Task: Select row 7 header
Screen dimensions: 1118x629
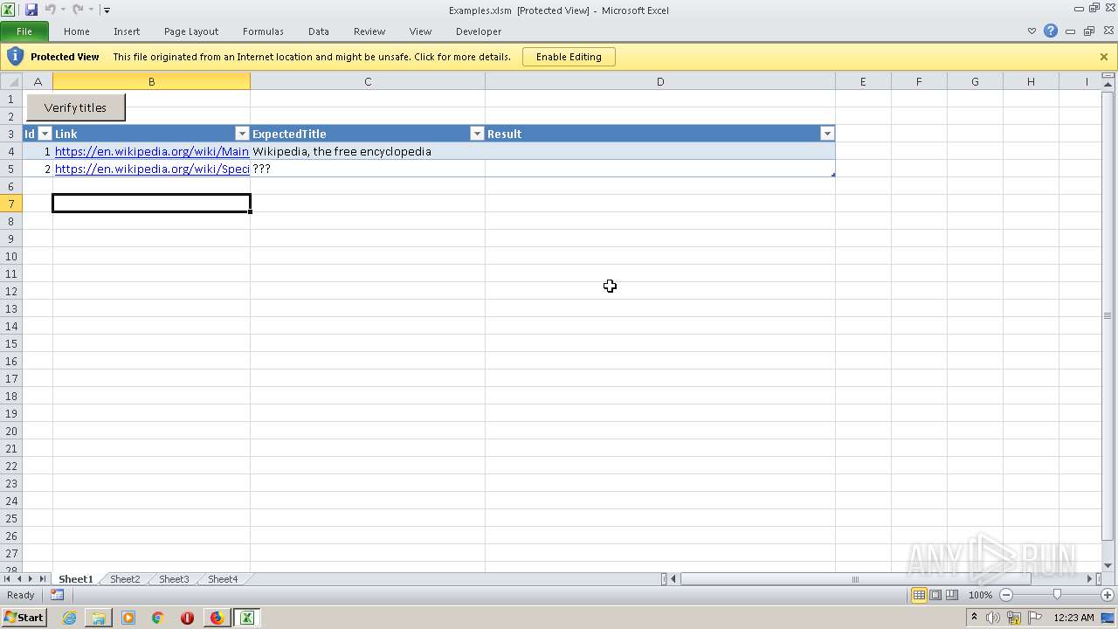Action: tap(11, 204)
